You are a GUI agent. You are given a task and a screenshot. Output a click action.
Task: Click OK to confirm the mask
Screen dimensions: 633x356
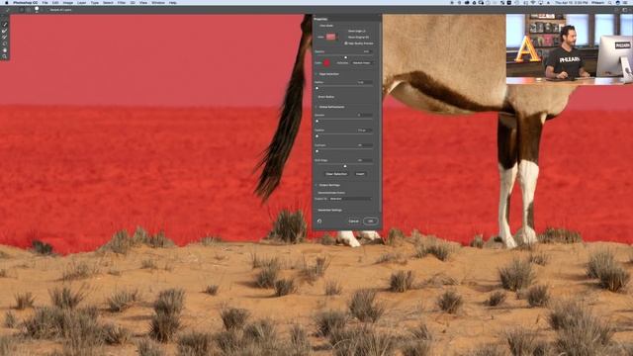370,221
